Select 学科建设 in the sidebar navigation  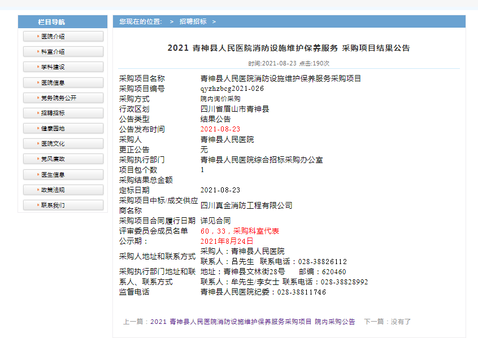(x=63, y=67)
